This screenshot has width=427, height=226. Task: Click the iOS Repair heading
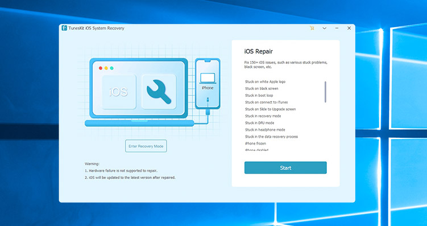[259, 51]
